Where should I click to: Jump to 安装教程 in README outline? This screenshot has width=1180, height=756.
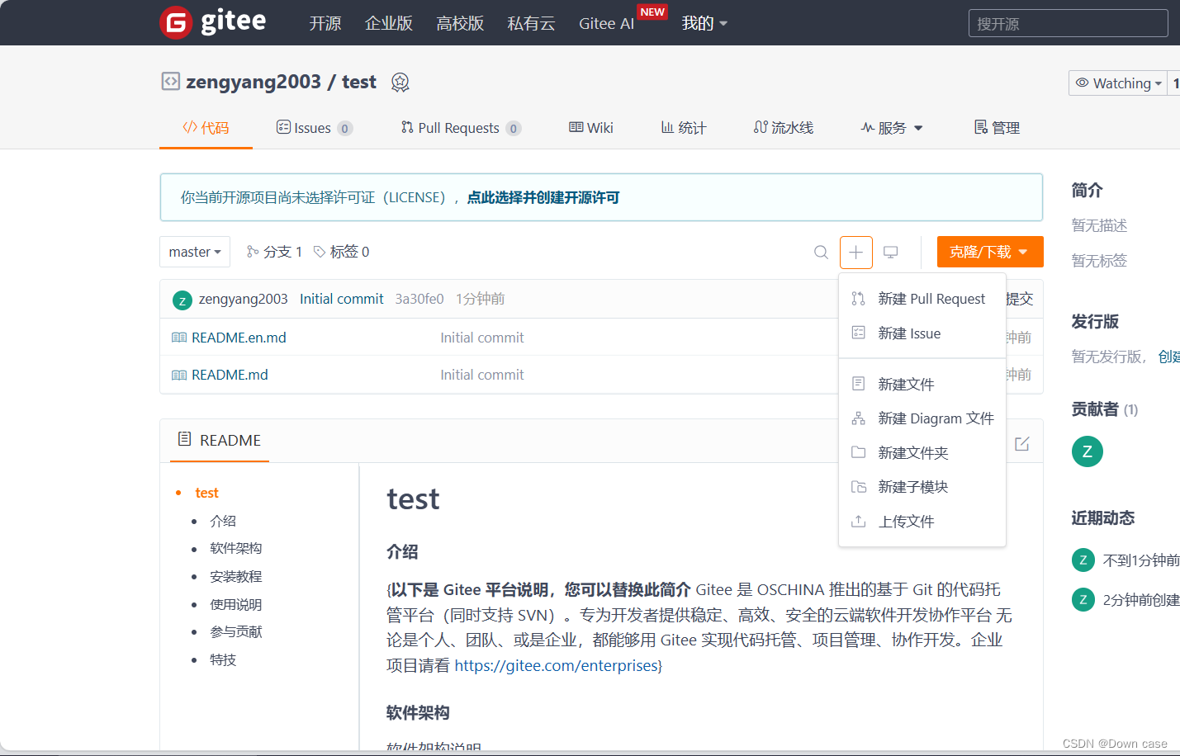point(236,576)
